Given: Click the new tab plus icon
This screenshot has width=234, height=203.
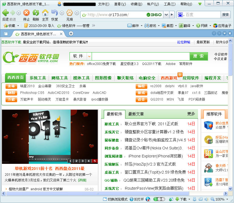Looking at the screenshot, I should 71,34.
